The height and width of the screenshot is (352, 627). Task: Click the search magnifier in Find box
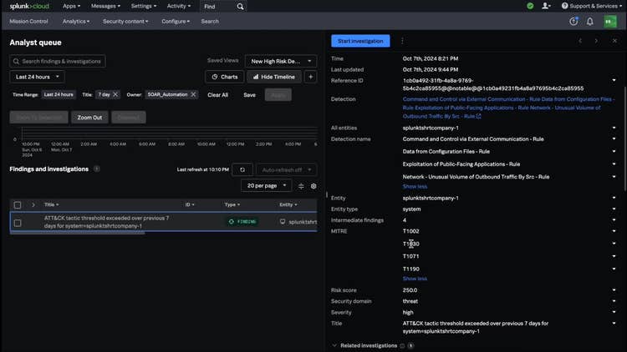[241, 6]
